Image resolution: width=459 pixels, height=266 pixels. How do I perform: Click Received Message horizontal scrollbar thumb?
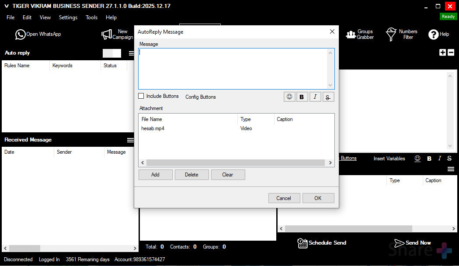[24, 248]
